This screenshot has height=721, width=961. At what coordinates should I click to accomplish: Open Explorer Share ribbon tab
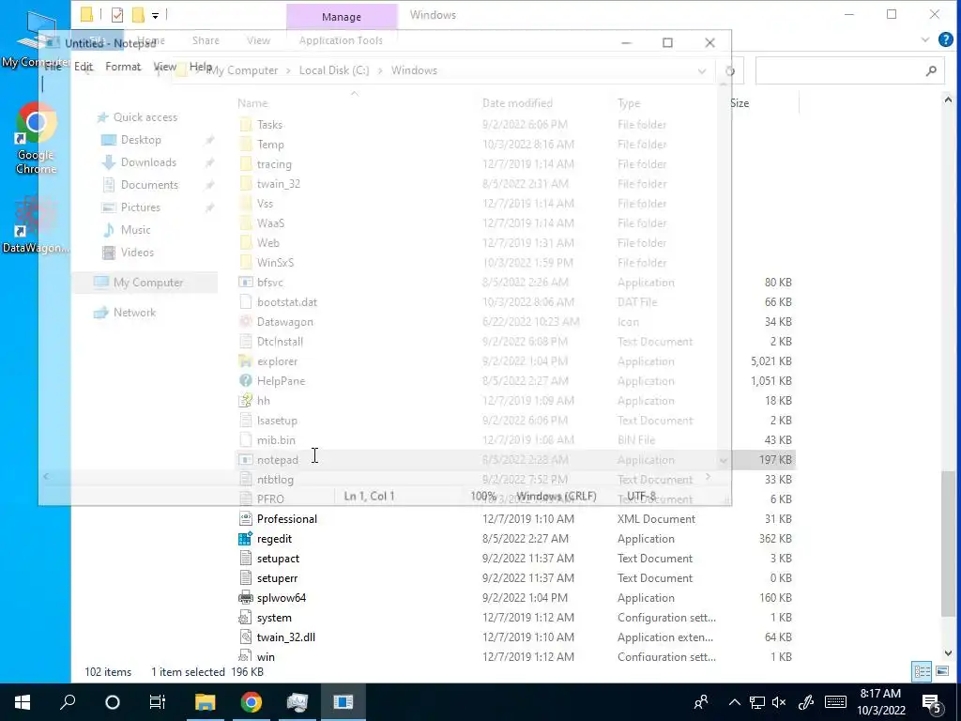click(x=206, y=40)
